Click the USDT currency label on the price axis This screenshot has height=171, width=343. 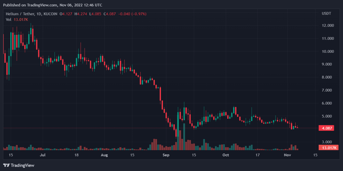(326, 14)
